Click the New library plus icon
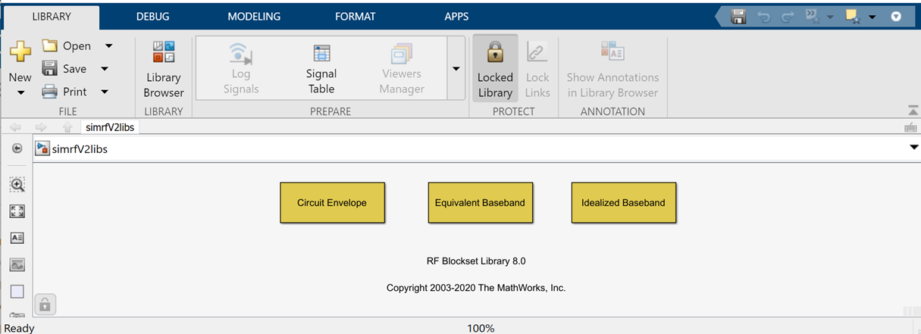This screenshot has width=921, height=334. click(x=20, y=52)
